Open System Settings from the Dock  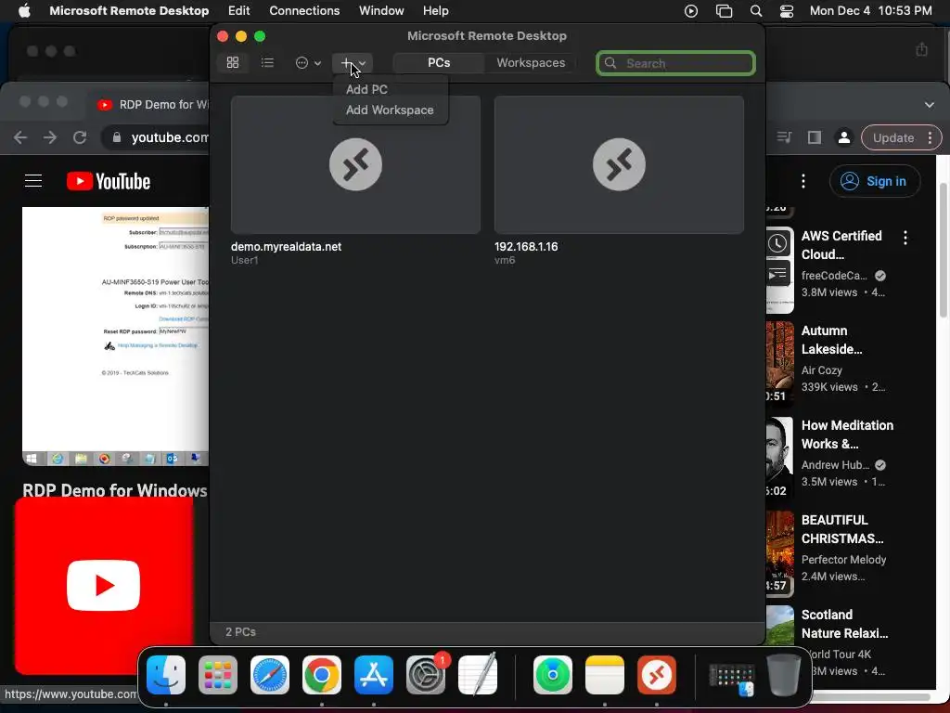[x=425, y=674]
